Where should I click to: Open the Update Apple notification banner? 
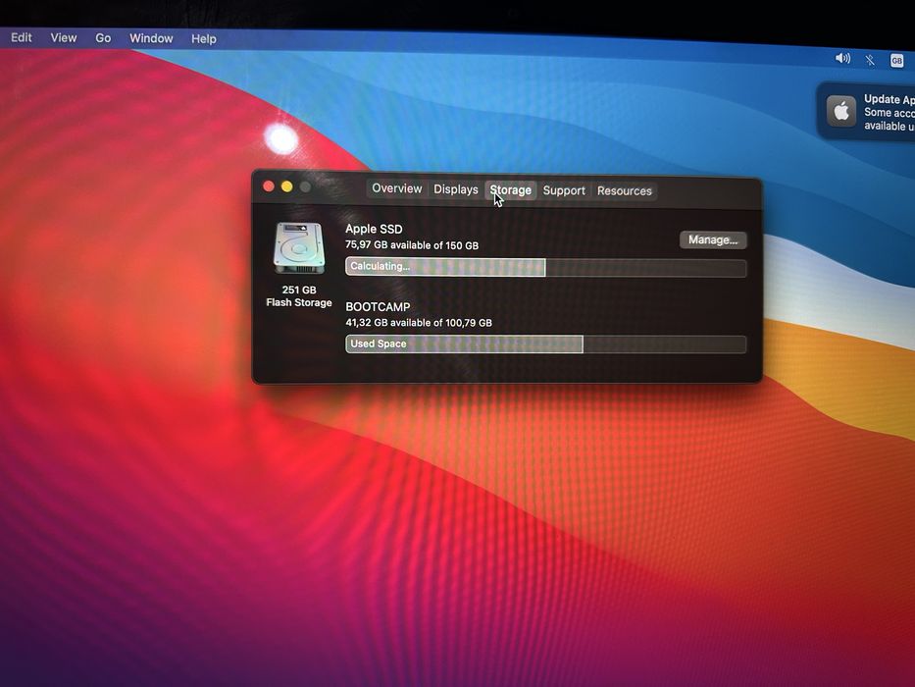[867, 112]
